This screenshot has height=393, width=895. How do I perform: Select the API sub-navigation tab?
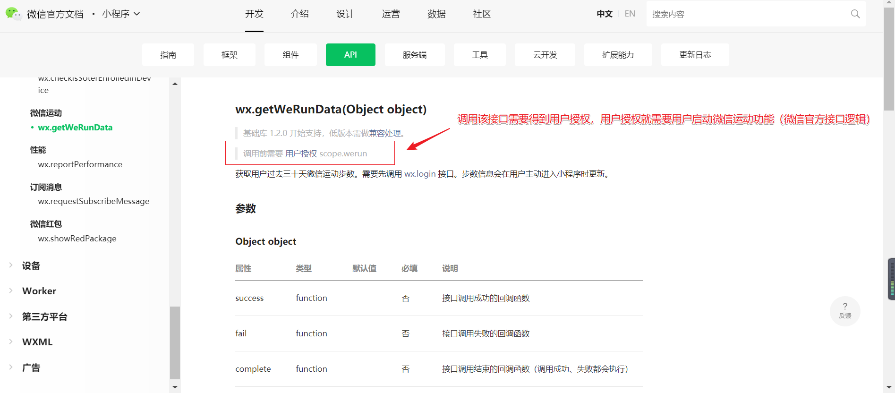[350, 55]
